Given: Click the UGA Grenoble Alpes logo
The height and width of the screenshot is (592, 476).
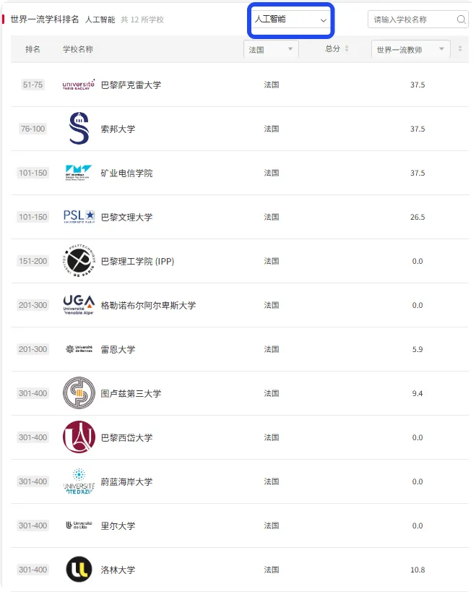Looking at the screenshot, I should pyautogui.click(x=79, y=305).
